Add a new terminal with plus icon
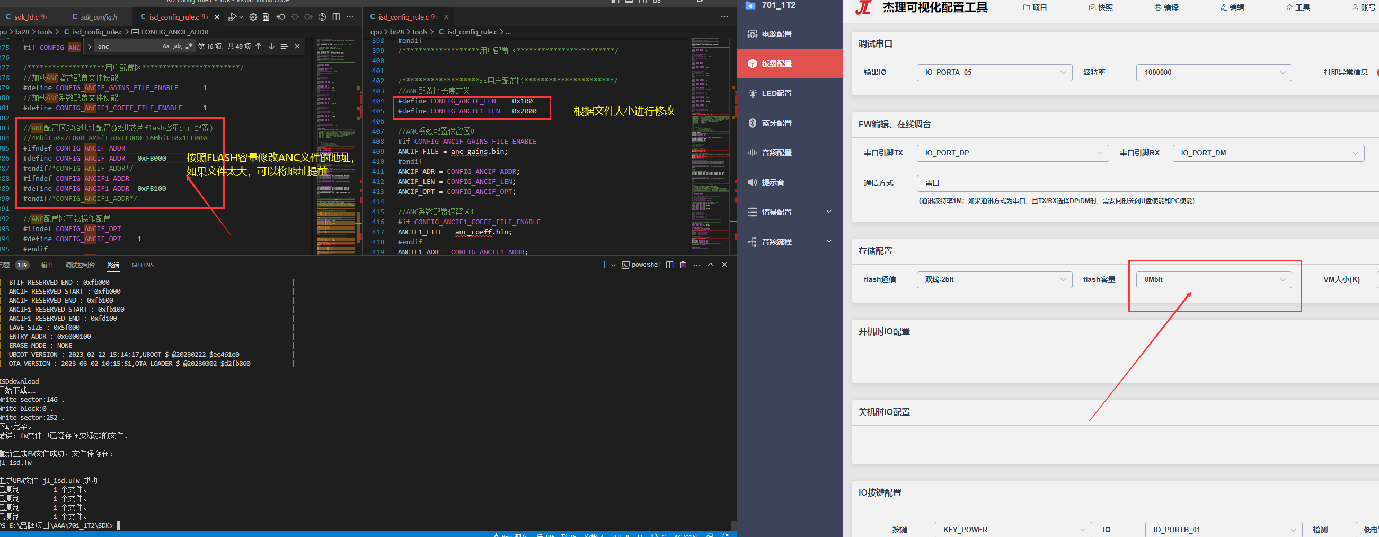This screenshot has width=1379, height=537. [x=604, y=265]
